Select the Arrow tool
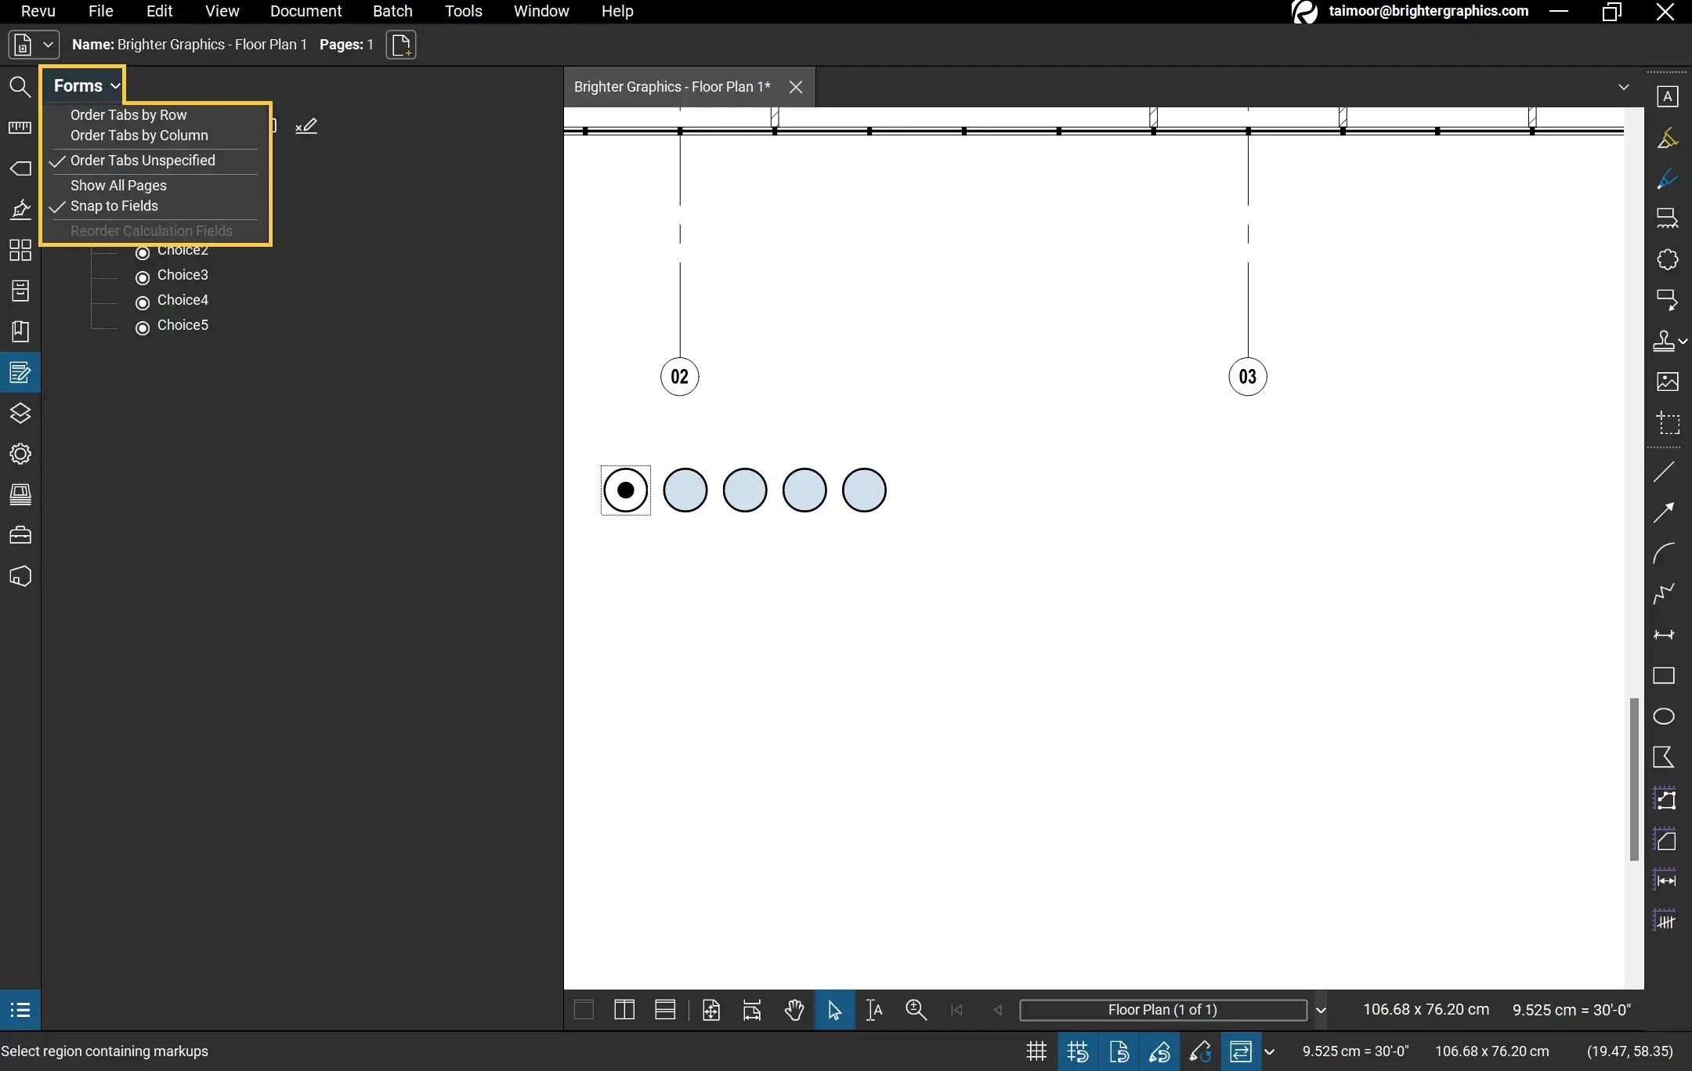The width and height of the screenshot is (1692, 1071). (x=1664, y=512)
